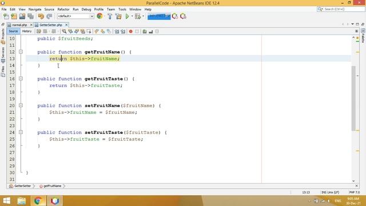Image resolution: width=366 pixels, height=206 pixels.
Task: Click Find Next Occurrence icon
Action: pyautogui.click(x=77, y=31)
